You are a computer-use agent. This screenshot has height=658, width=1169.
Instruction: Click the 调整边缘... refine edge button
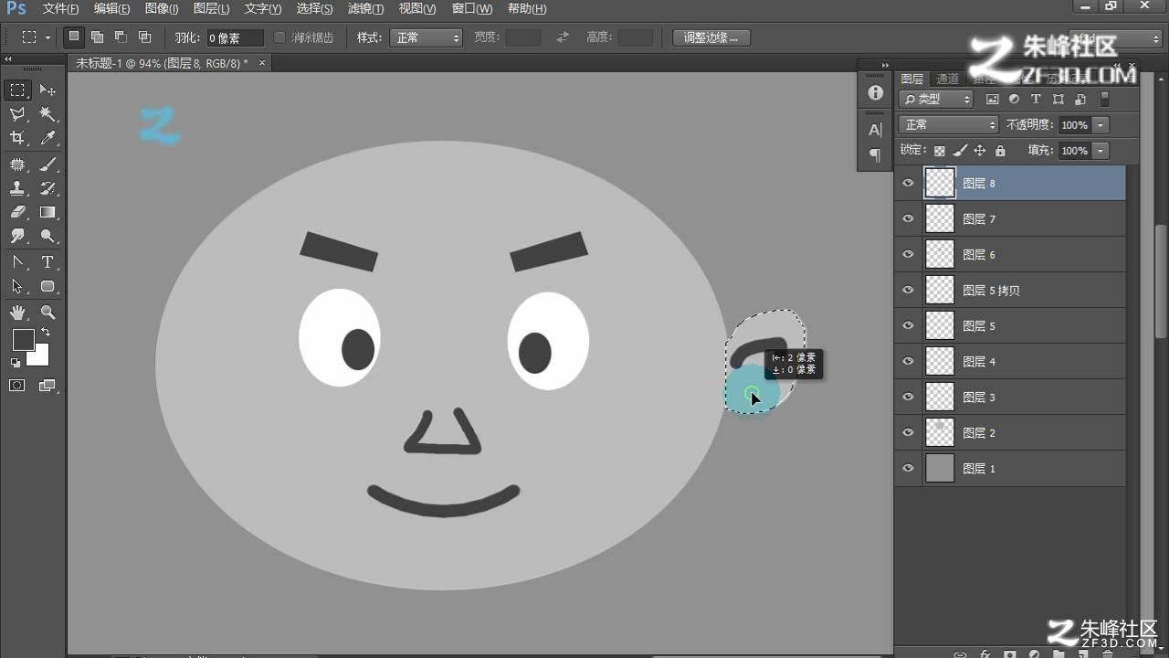[711, 37]
